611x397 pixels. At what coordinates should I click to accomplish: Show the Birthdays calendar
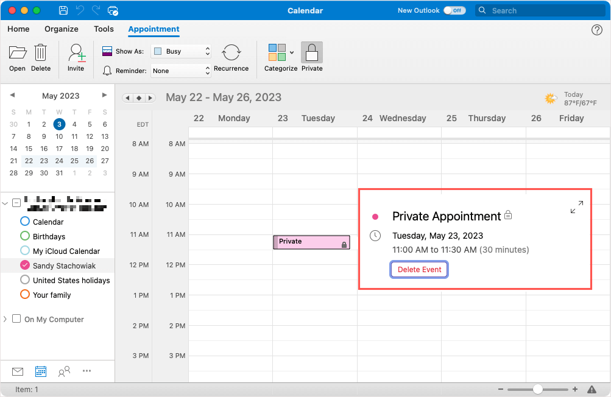pyautogui.click(x=25, y=236)
